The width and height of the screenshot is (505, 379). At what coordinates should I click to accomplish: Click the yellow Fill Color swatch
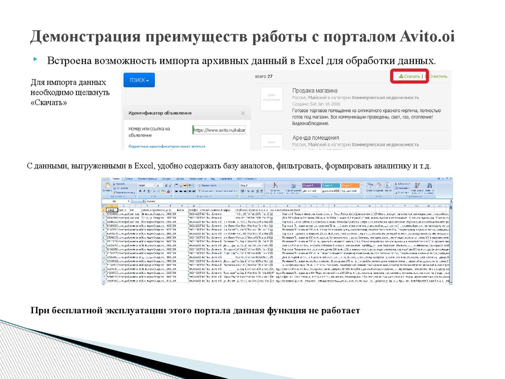[x=163, y=191]
